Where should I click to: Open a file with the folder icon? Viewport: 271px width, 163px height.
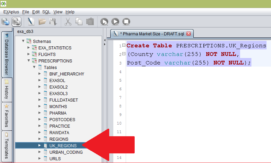pyautogui.click(x=42, y=22)
